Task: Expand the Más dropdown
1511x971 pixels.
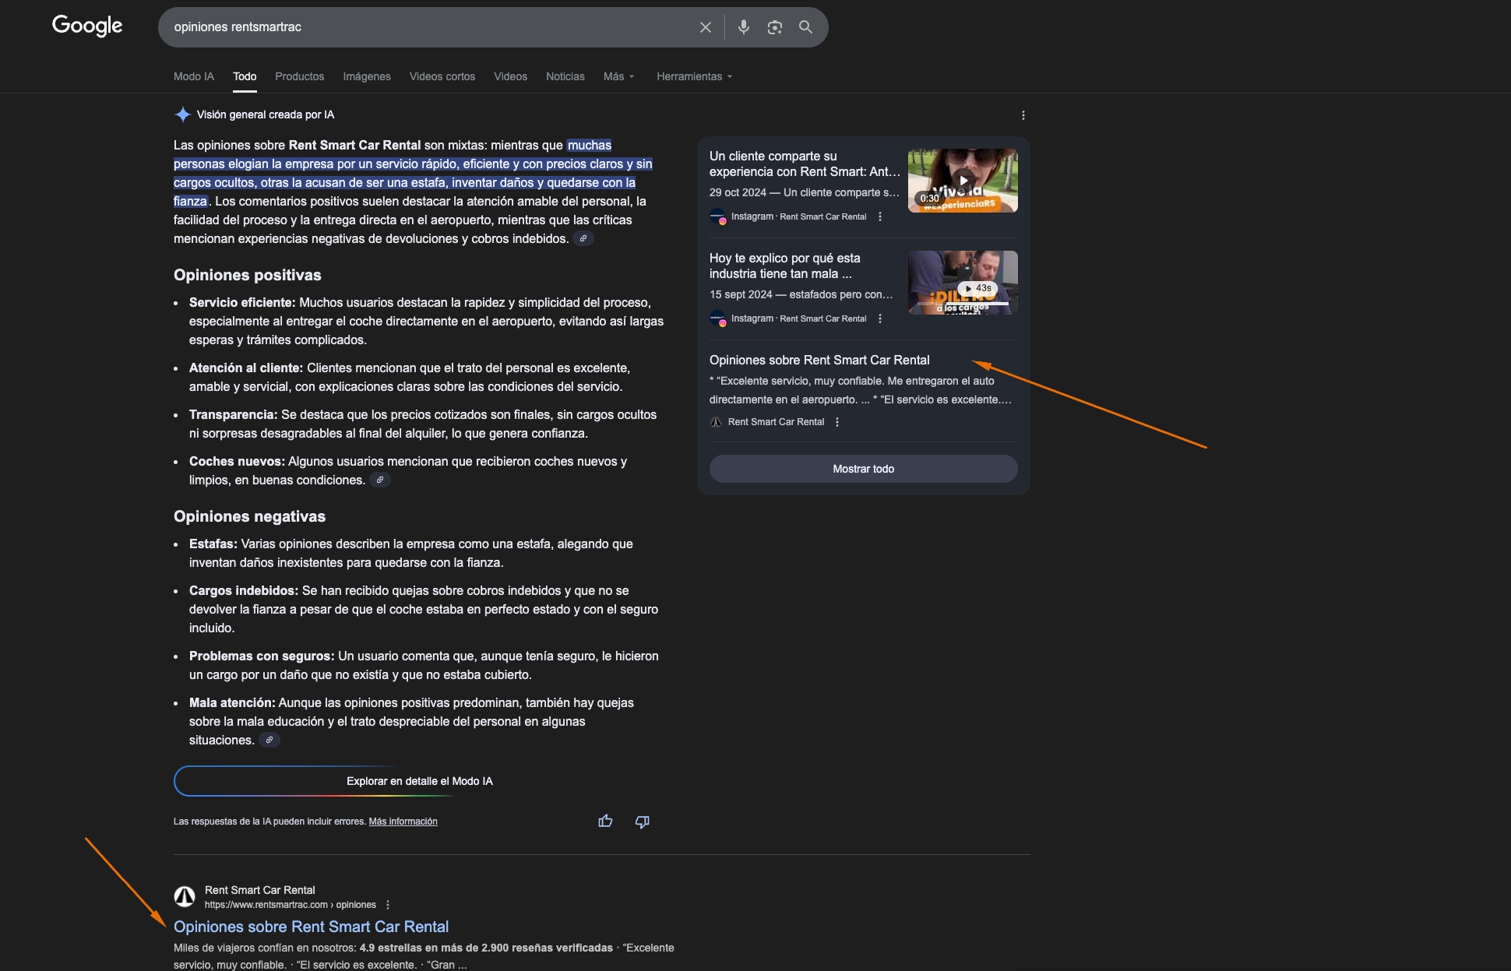Action: 619,76
